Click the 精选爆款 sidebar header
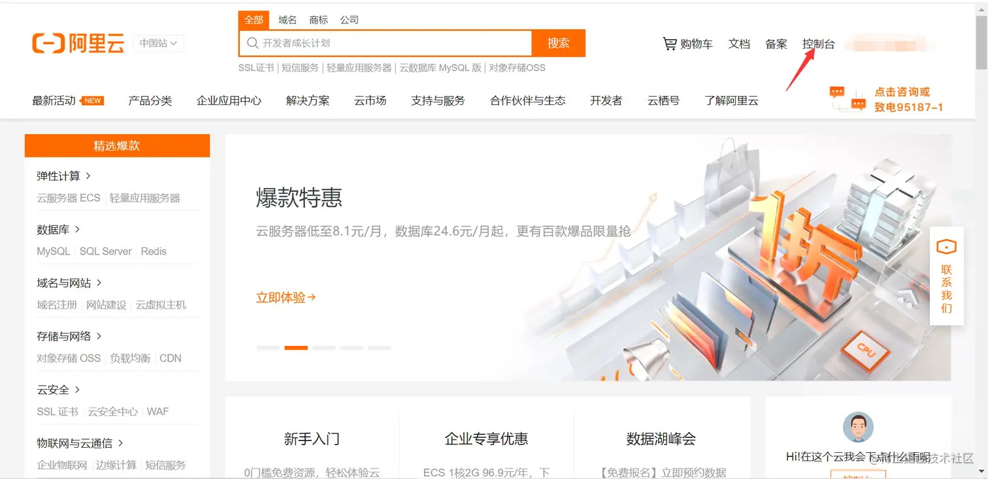 tap(117, 146)
